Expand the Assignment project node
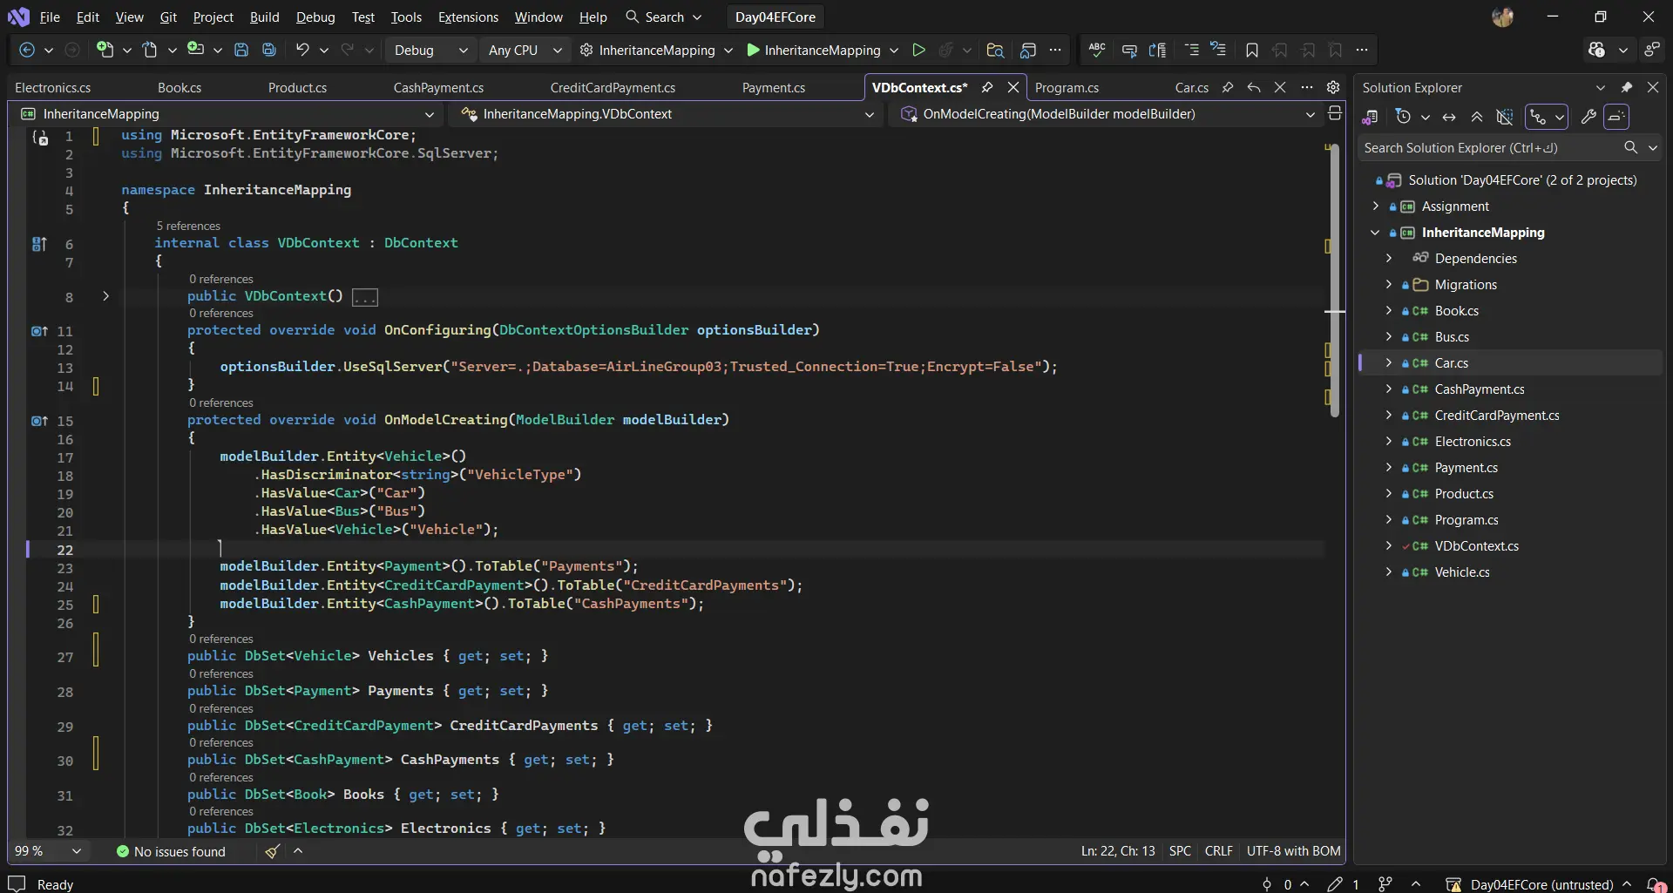The image size is (1673, 893). click(x=1375, y=206)
